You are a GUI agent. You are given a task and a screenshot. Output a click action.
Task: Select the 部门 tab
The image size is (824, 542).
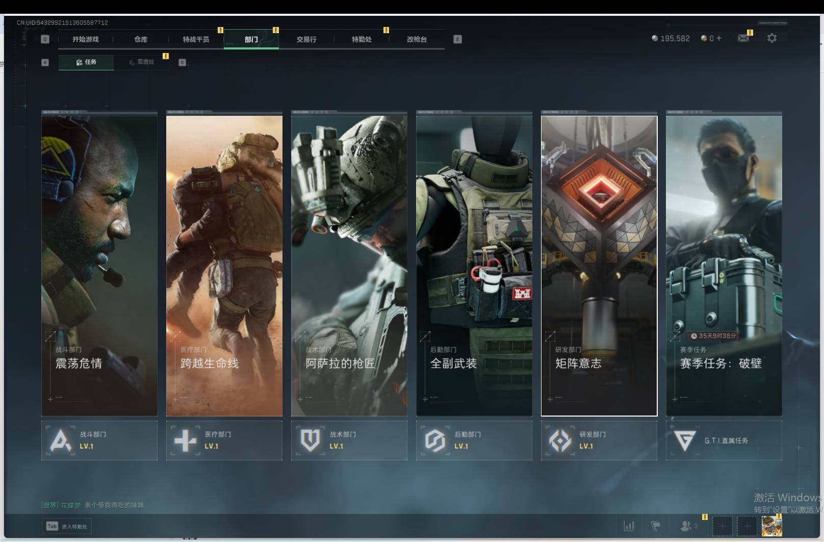pyautogui.click(x=251, y=39)
